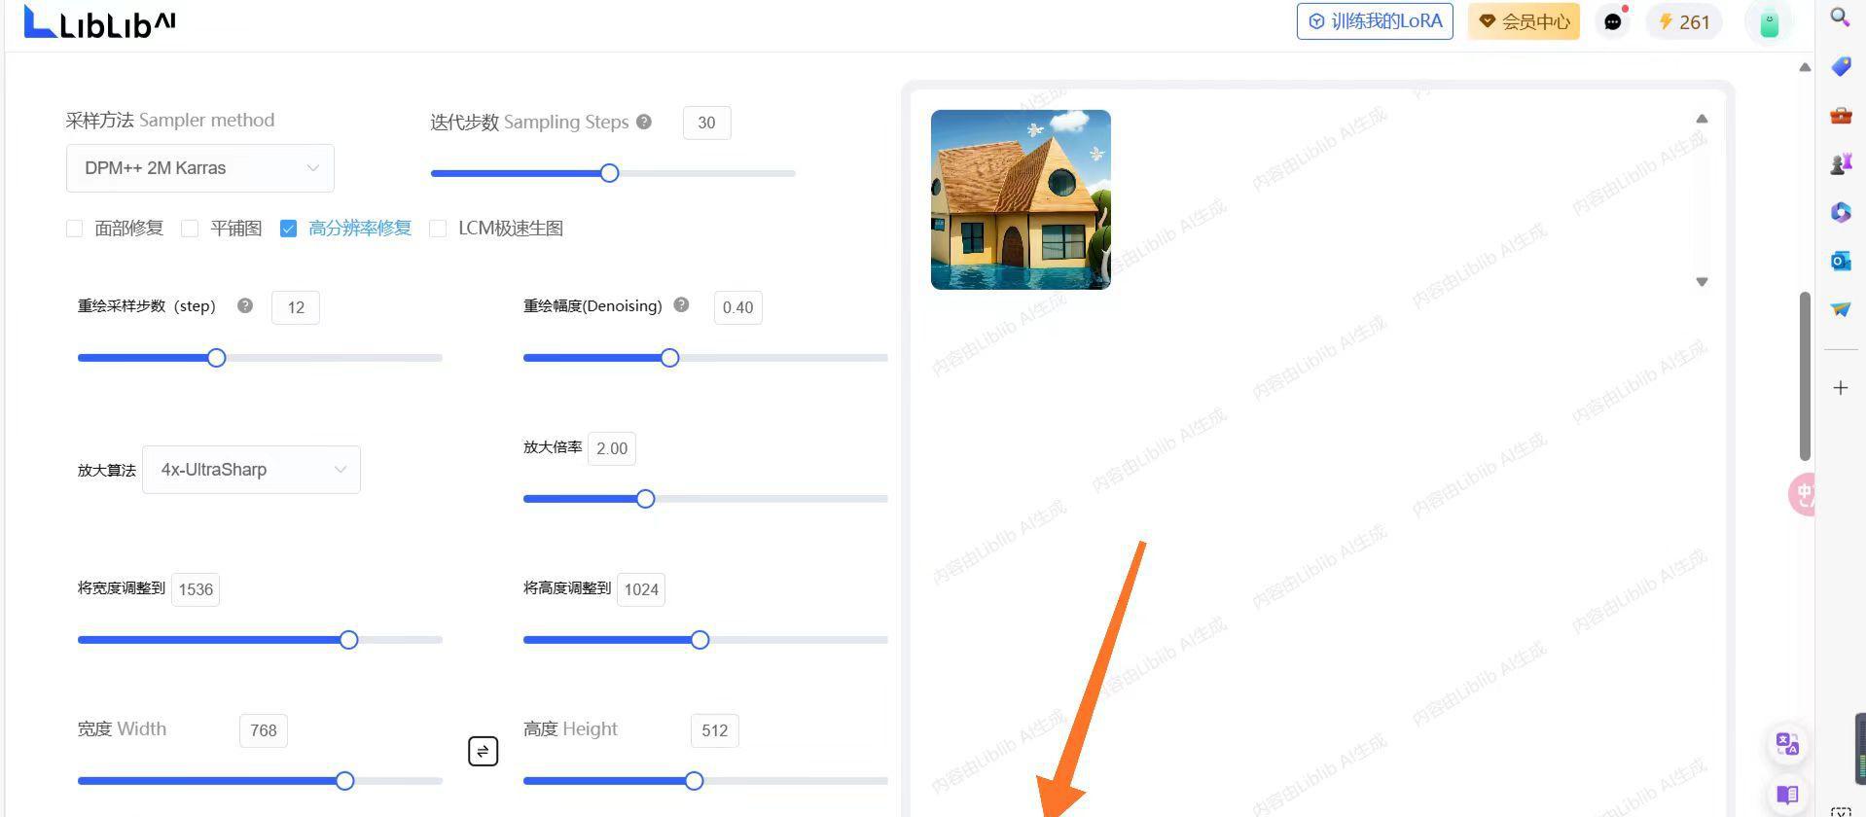Open the paper plane sidebar icon

point(1840,309)
